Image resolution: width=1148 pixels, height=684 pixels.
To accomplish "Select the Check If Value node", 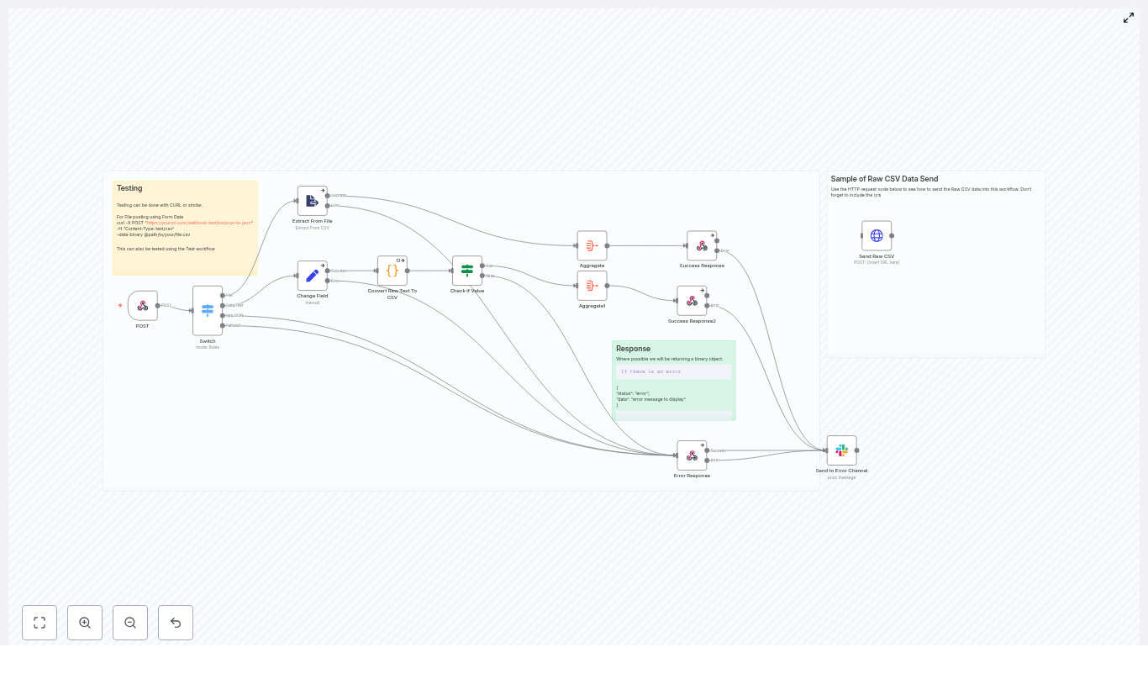I will pyautogui.click(x=467, y=271).
